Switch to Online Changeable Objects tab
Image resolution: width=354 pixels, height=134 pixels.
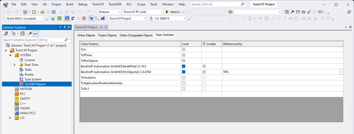pyautogui.click(x=136, y=35)
